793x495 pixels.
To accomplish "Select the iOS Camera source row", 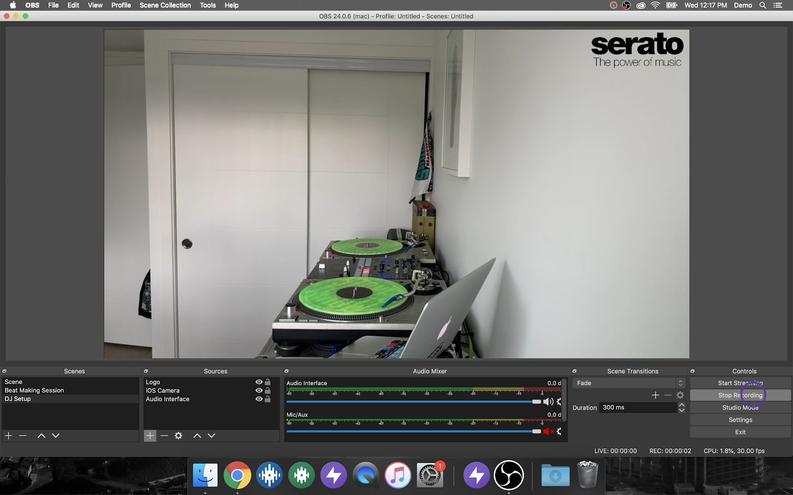I will 212,391.
